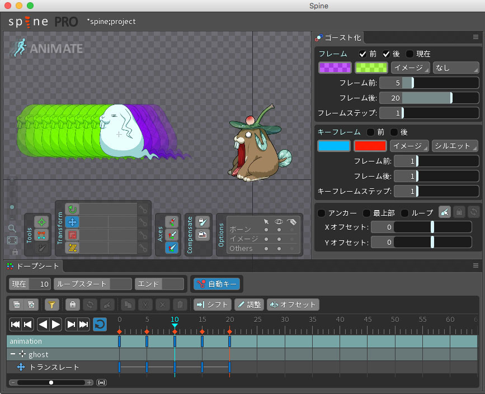Select Local axes button
The image size is (485, 394).
pos(172,221)
